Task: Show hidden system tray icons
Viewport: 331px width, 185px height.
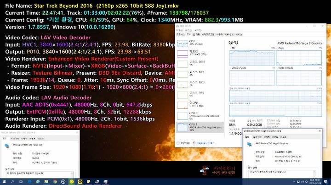Action: [x=294, y=182]
